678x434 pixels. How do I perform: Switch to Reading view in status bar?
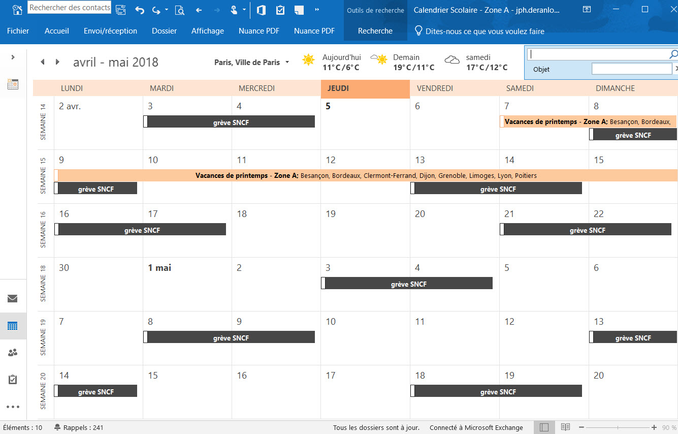[565, 427]
